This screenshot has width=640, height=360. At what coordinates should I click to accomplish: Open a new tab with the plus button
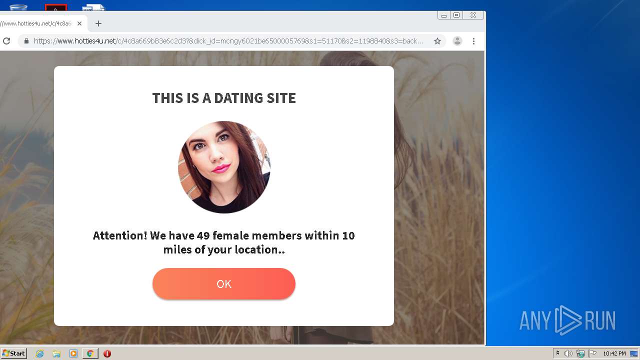(98, 23)
